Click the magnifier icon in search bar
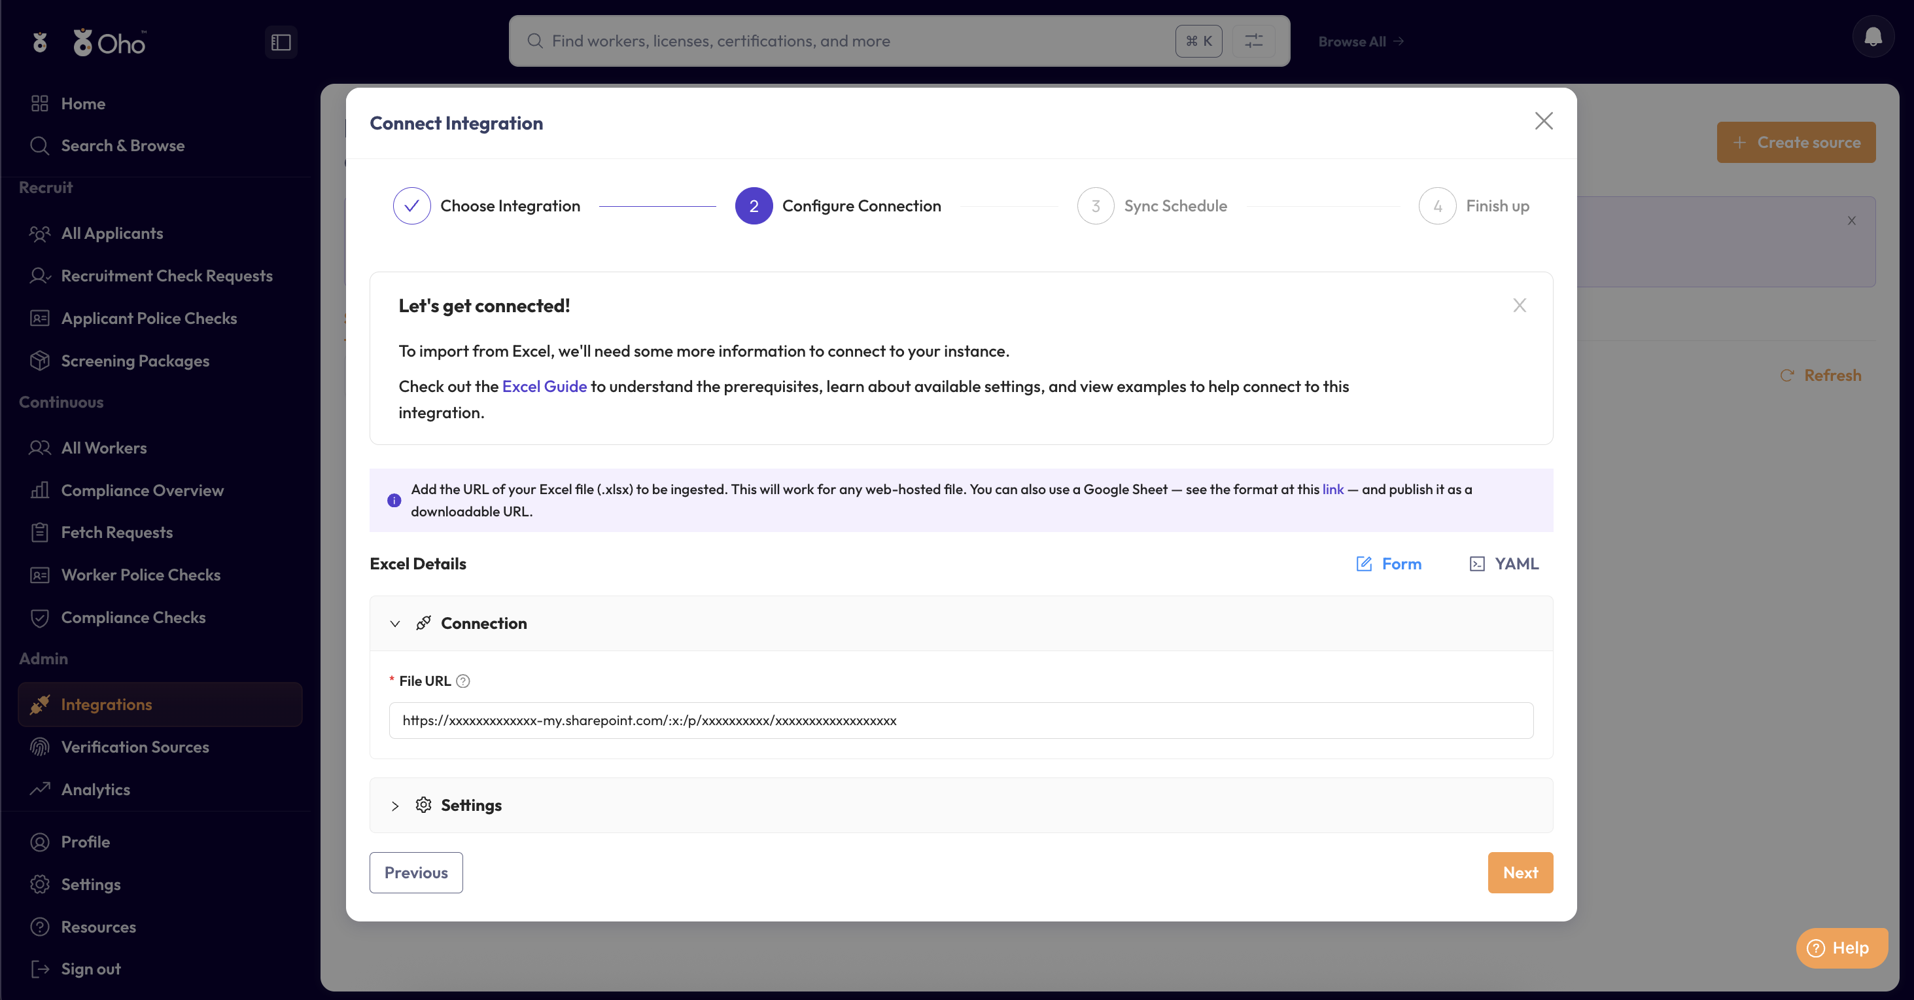 click(x=535, y=41)
